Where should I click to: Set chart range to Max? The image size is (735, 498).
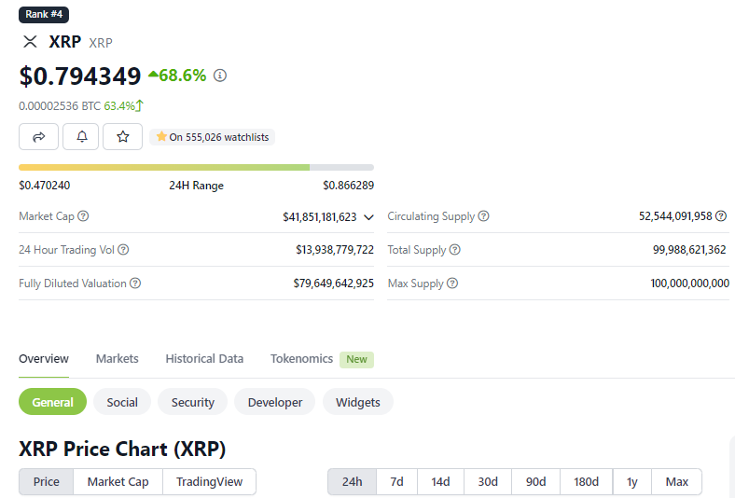(x=677, y=481)
